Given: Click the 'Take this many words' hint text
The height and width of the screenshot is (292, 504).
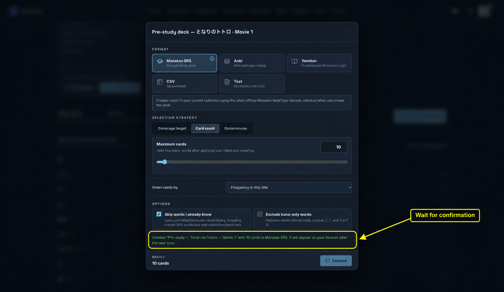Looking at the screenshot, I should (x=206, y=150).
